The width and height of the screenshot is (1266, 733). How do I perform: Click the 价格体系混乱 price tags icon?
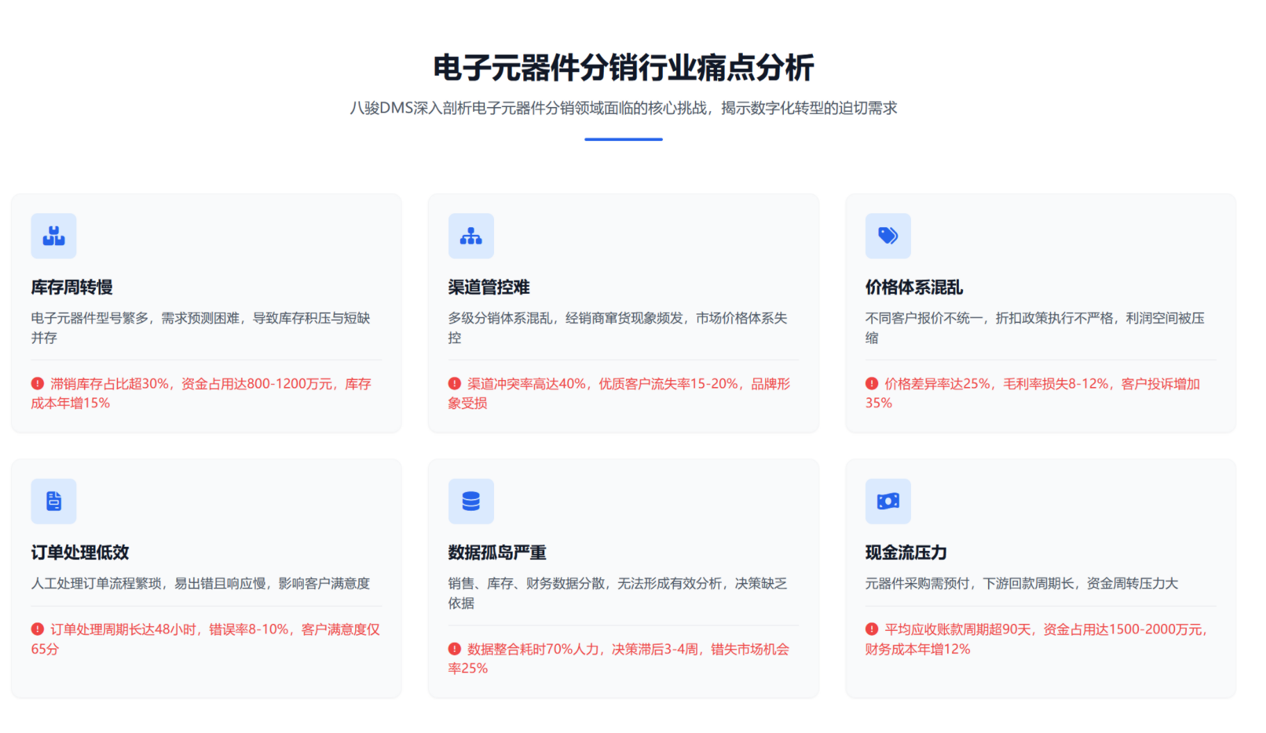888,236
